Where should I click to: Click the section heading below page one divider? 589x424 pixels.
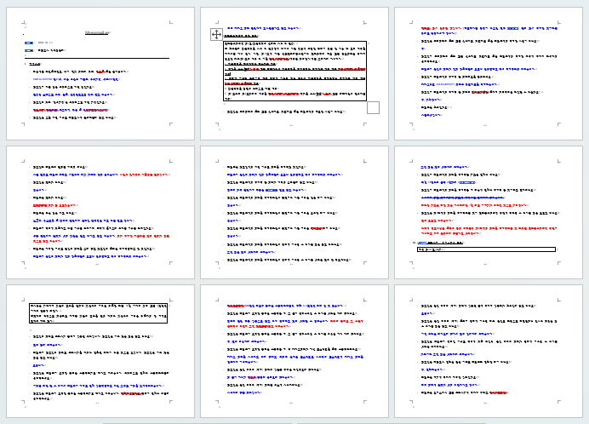(35, 65)
